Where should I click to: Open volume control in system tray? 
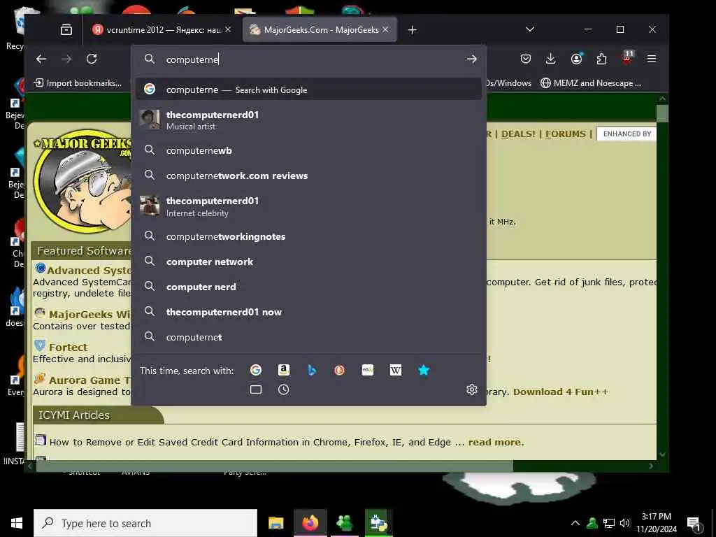[625, 523]
